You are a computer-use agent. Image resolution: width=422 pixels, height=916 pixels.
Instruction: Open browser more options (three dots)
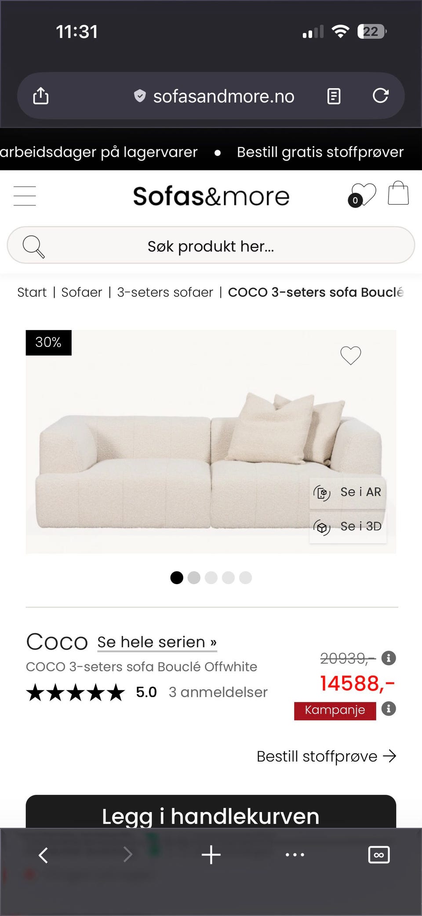click(x=295, y=855)
